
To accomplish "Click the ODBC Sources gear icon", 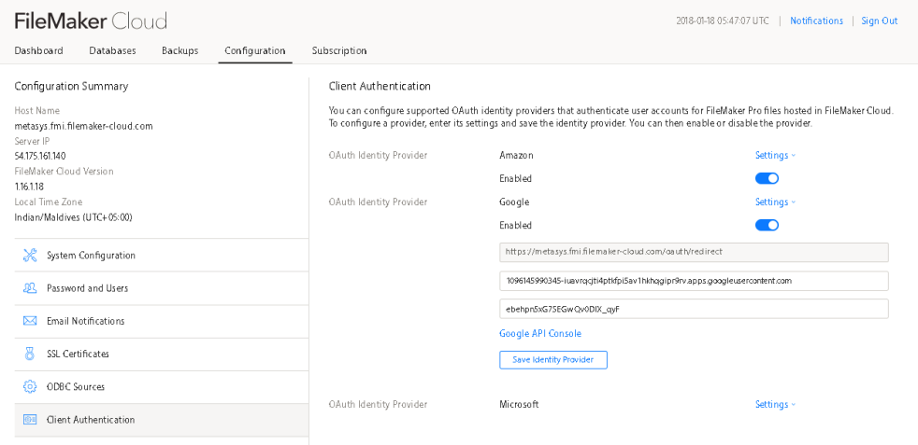I will 30,386.
